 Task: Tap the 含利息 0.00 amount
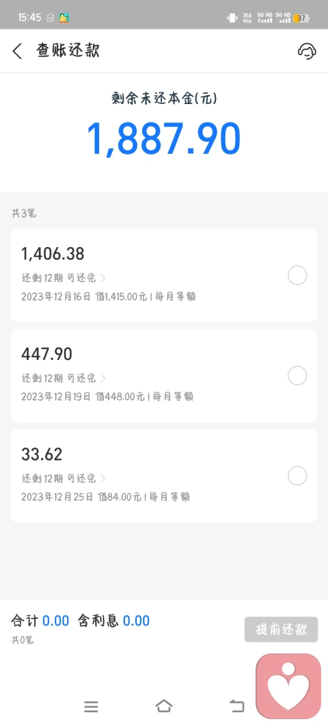tap(113, 621)
